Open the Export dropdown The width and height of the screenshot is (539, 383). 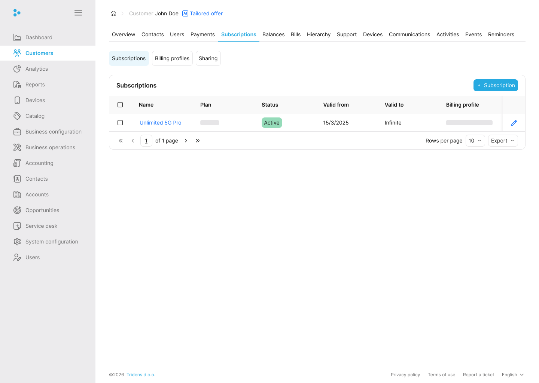pyautogui.click(x=503, y=140)
